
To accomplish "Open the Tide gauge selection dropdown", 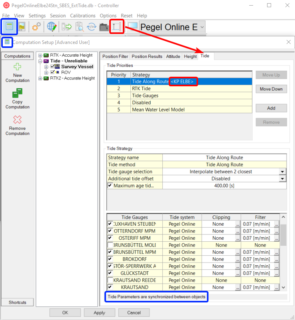I will tap(282, 171).
